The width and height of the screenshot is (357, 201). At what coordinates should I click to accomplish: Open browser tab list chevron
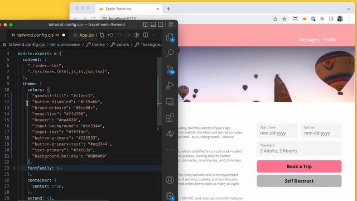pyautogui.click(x=349, y=9)
